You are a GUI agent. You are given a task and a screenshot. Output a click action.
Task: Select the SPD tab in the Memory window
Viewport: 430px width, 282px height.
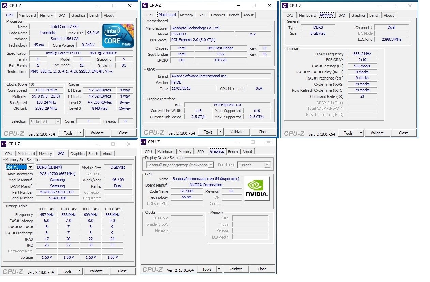pyautogui.click(x=342, y=15)
